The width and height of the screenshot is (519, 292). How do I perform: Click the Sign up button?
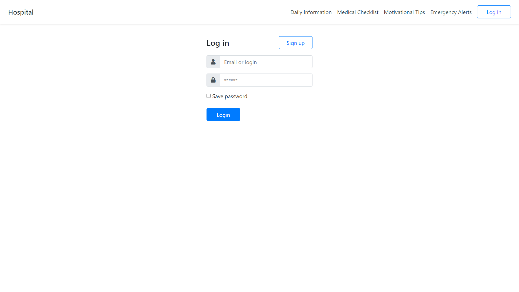pos(295,42)
